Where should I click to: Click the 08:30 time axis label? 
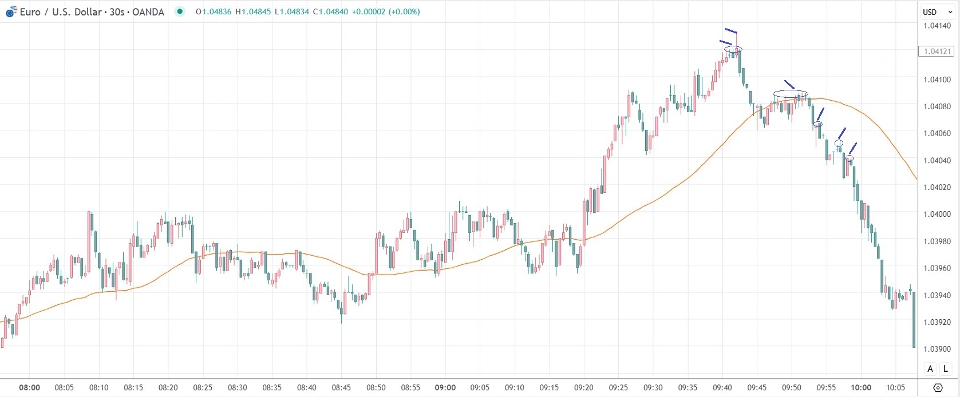[x=238, y=387]
